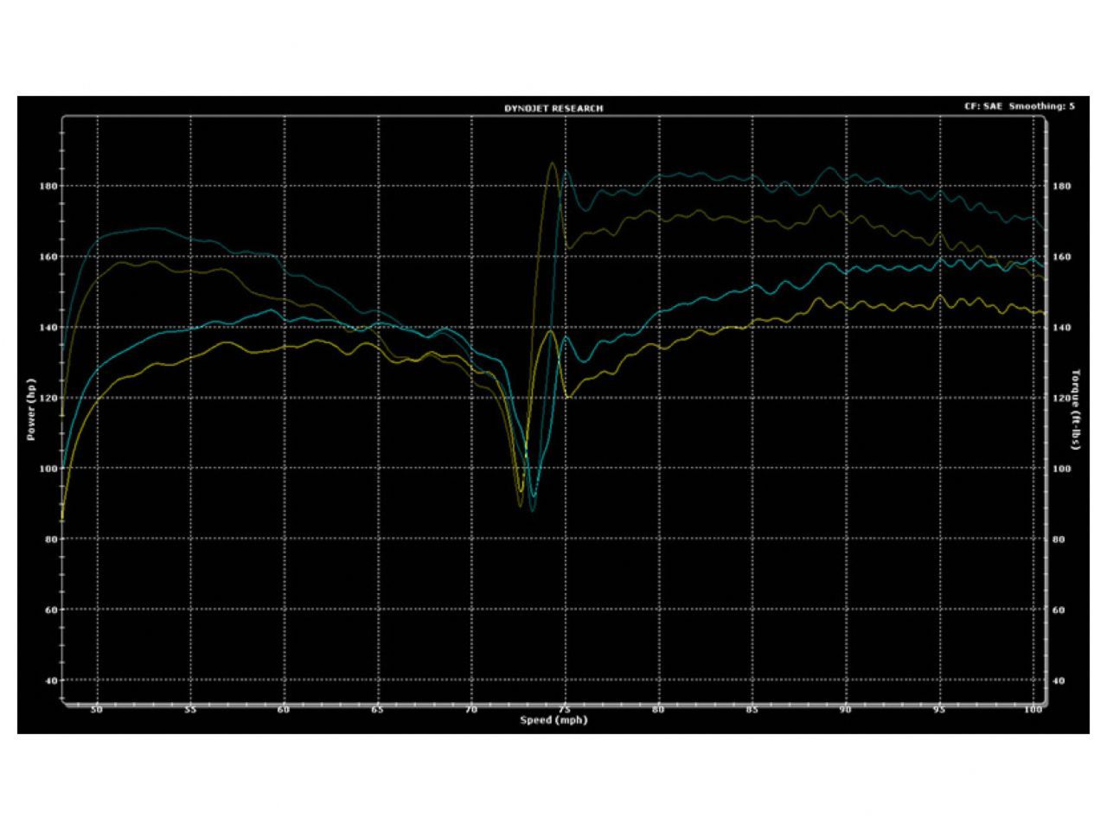Viewport: 1107px width, 830px height.
Task: Click the 100 value on the Power axis
Action: (x=48, y=469)
